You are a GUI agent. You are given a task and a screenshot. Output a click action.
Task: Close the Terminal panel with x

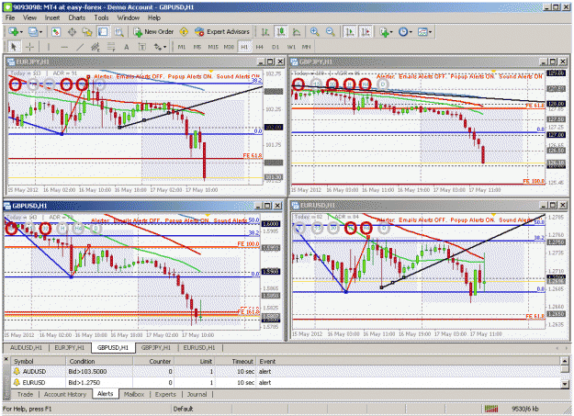(6, 360)
